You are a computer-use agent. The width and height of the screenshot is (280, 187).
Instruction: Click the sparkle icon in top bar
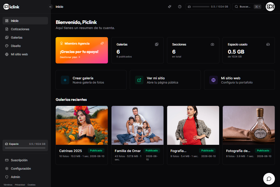(x=170, y=7)
